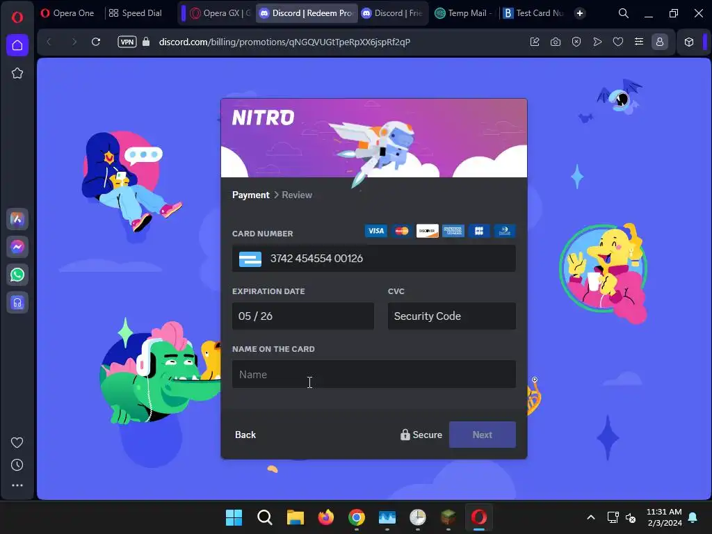Viewport: 712px width, 534px height.
Task: Open taskbar clock showing 11:31 AM
Action: pyautogui.click(x=664, y=517)
